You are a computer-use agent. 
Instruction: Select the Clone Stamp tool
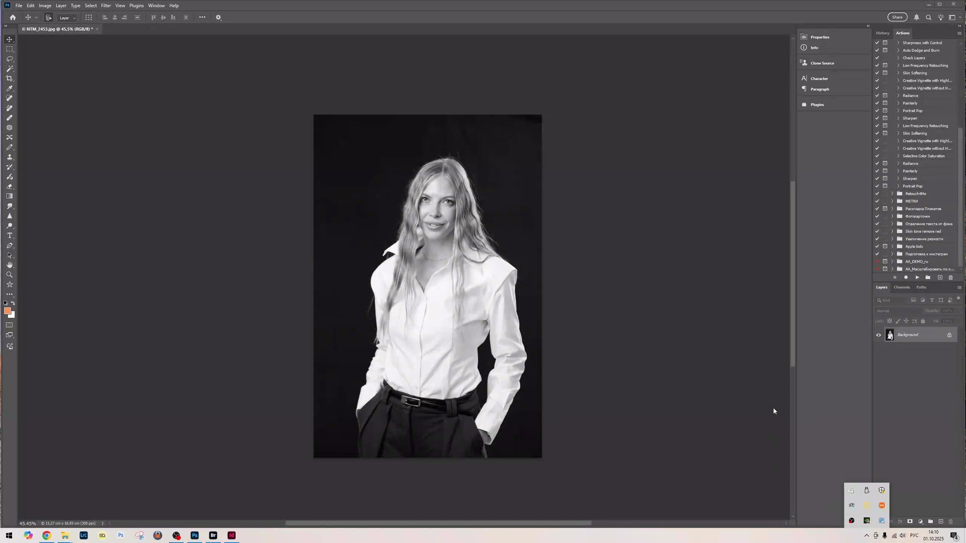pos(10,157)
